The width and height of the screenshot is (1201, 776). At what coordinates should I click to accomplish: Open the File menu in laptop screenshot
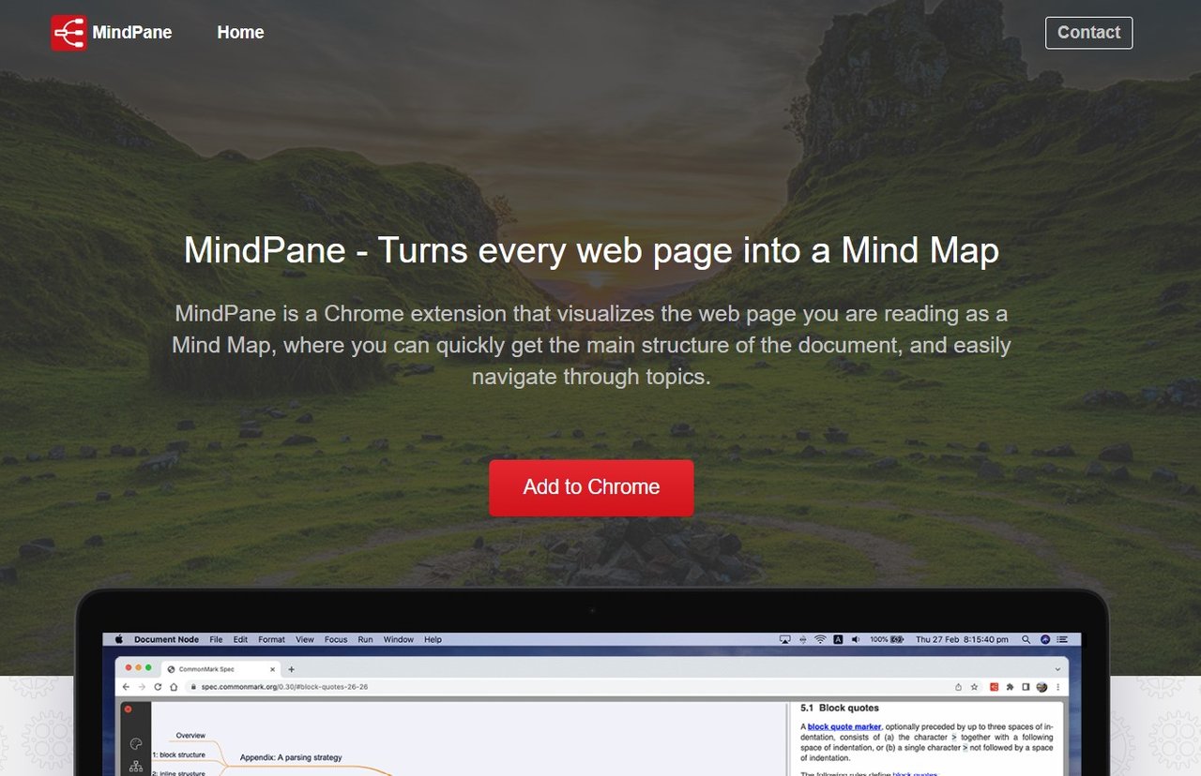pos(216,639)
